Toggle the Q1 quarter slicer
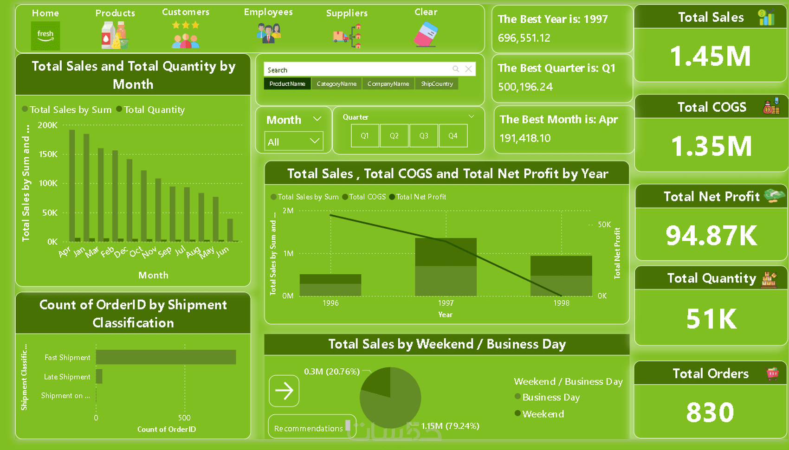The width and height of the screenshot is (789, 450). (x=365, y=136)
